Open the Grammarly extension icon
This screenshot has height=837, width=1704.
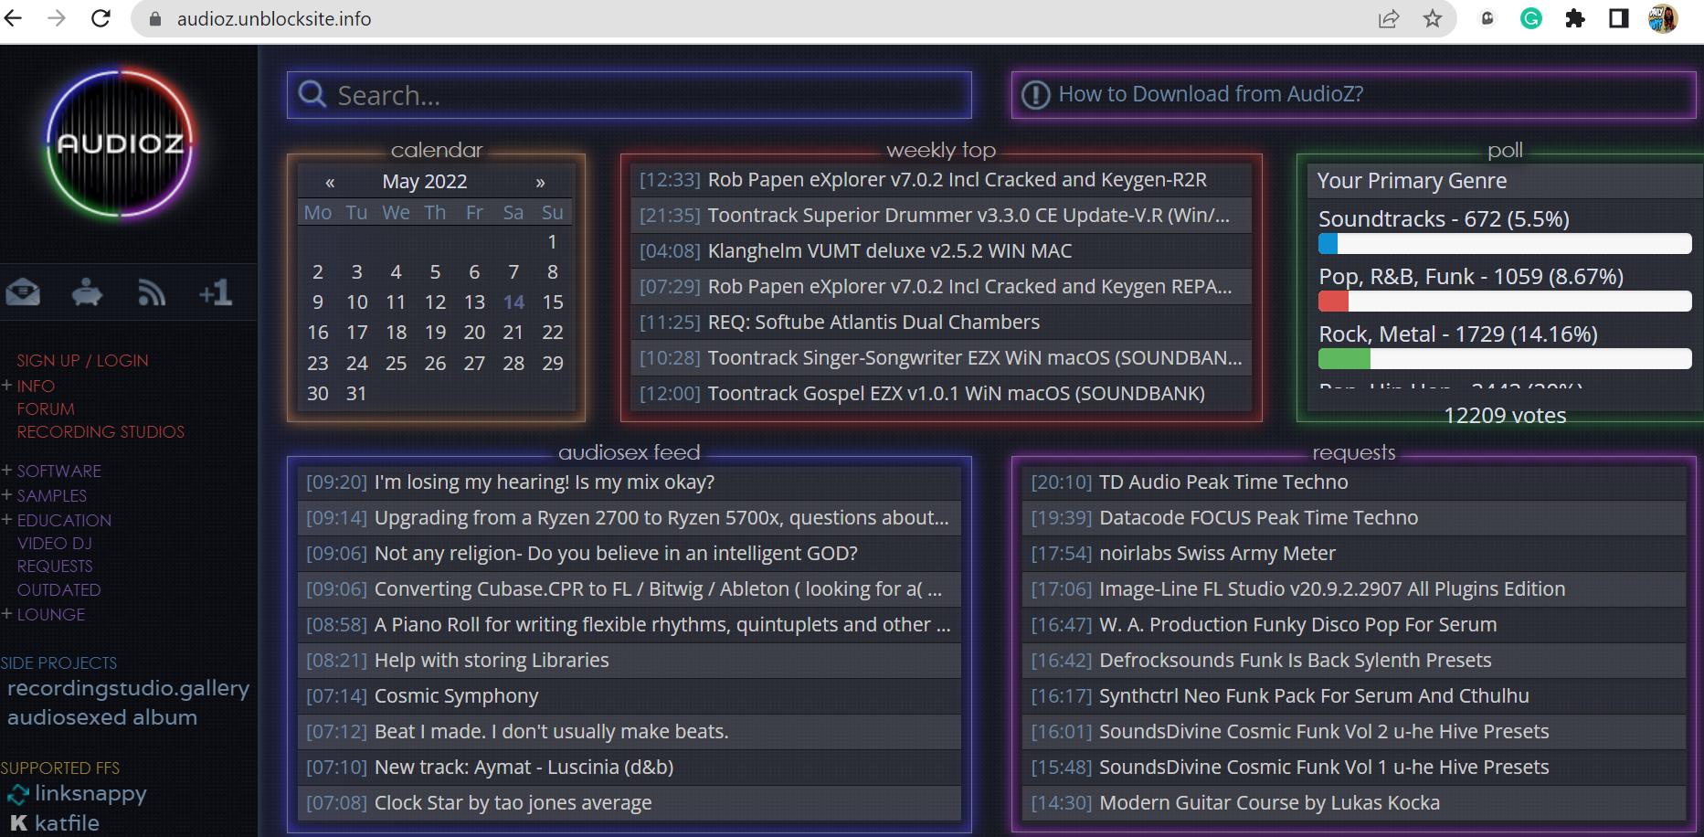click(x=1530, y=18)
